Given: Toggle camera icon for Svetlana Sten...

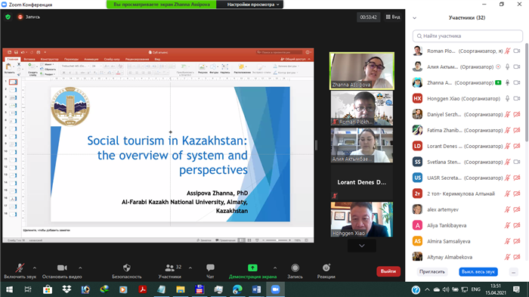Looking at the screenshot, I should coord(517,162).
